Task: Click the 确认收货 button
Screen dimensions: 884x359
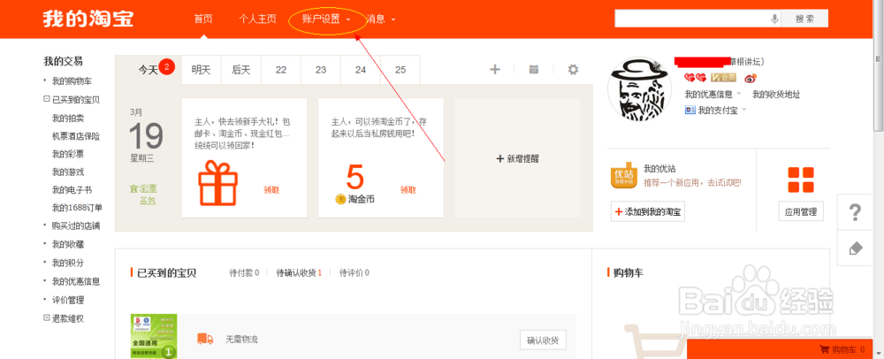Action: pos(543,340)
